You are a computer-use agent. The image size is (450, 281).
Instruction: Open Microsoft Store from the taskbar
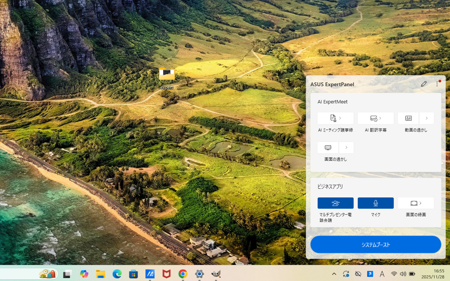(x=133, y=274)
